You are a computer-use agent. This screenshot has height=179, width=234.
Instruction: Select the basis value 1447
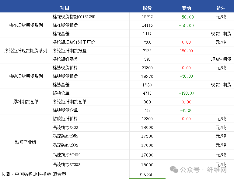(x=147, y=34)
